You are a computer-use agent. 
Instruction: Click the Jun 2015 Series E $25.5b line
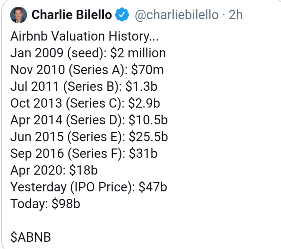89,137
